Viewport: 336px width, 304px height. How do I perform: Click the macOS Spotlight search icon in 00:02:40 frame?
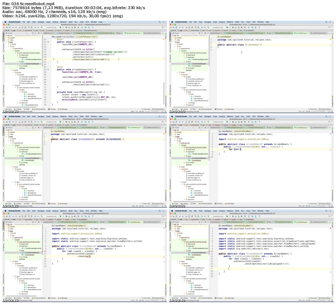(x=326, y=211)
